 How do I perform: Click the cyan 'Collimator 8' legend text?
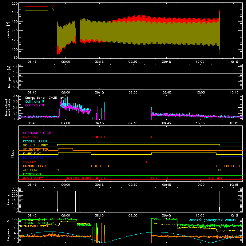(x=34, y=101)
